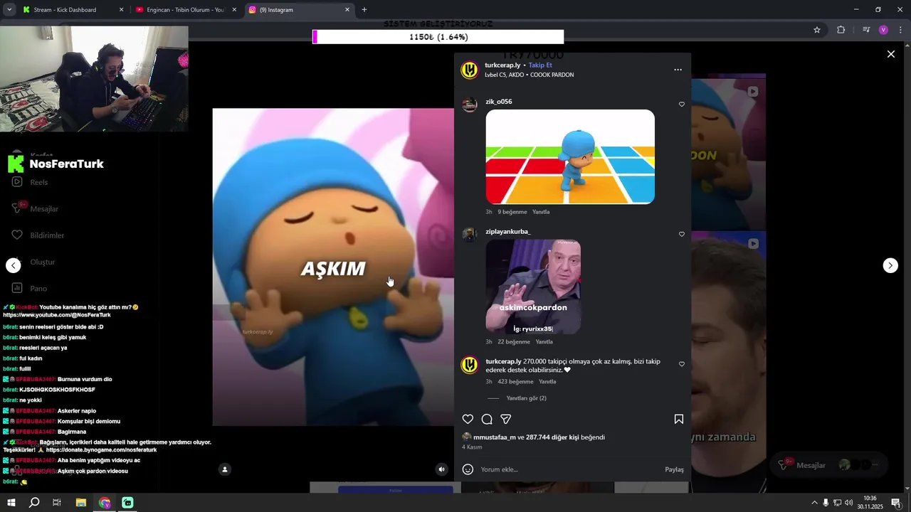Open turkcerap.ly username in post header
This screenshot has width=911, height=512.
coord(502,65)
